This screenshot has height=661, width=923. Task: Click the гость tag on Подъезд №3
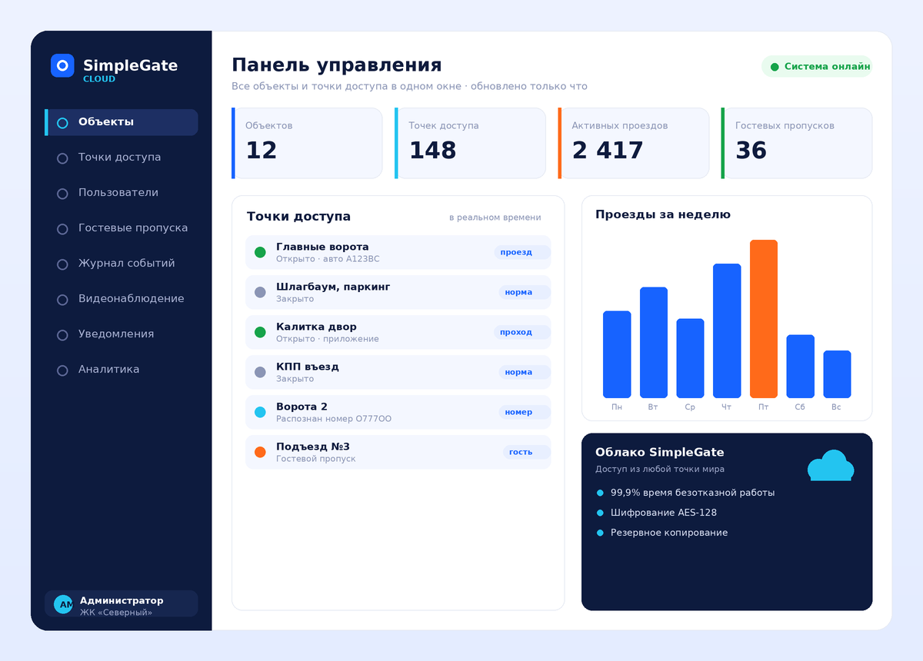coord(527,452)
